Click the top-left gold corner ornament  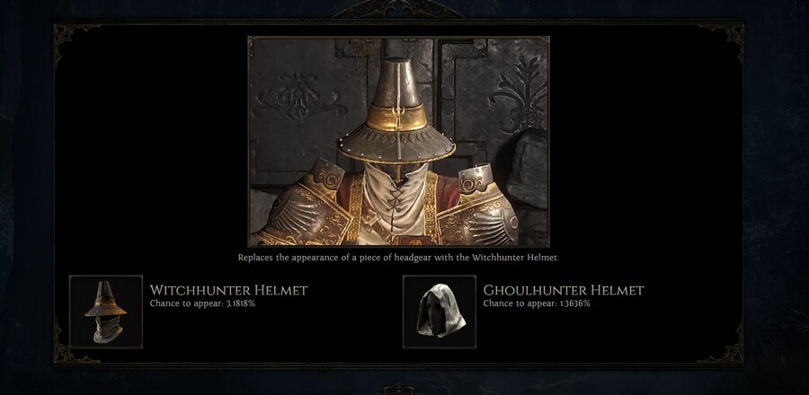tap(75, 38)
